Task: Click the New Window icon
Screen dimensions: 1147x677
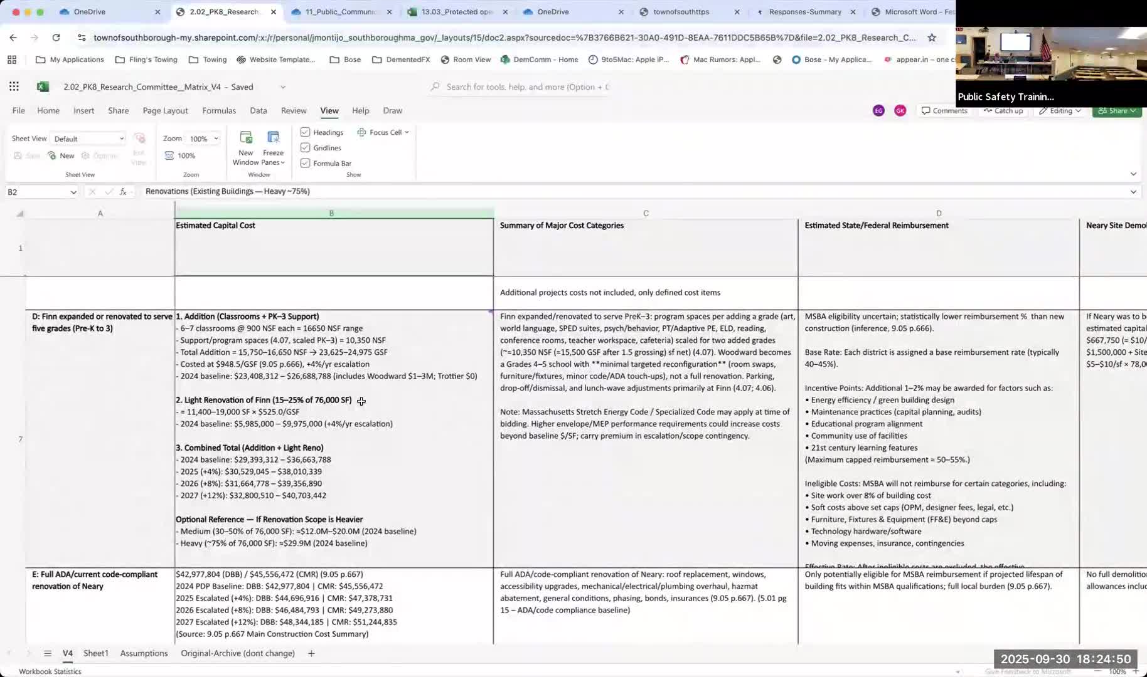Action: 245,138
